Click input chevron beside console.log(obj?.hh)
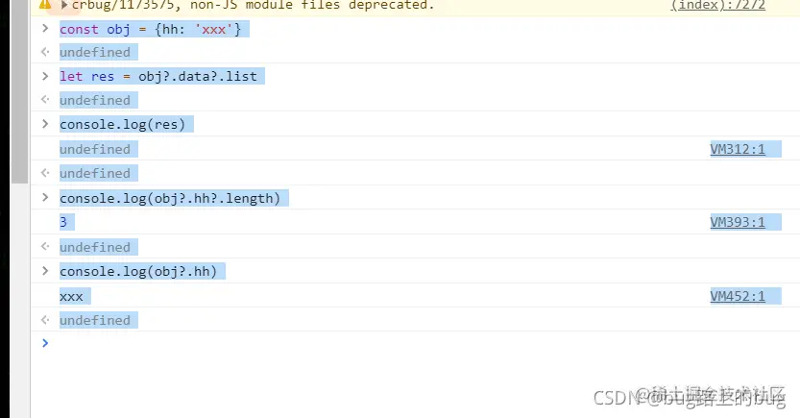Viewport: 800px width, 418px height. [x=45, y=271]
